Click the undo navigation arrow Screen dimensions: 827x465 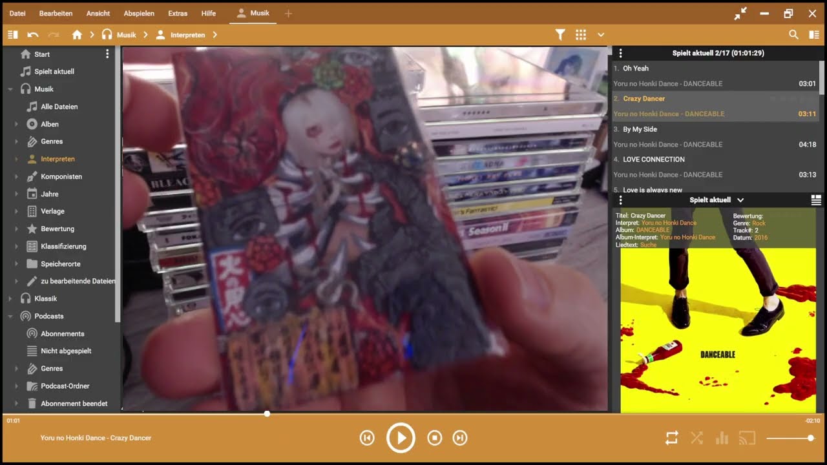tap(33, 35)
